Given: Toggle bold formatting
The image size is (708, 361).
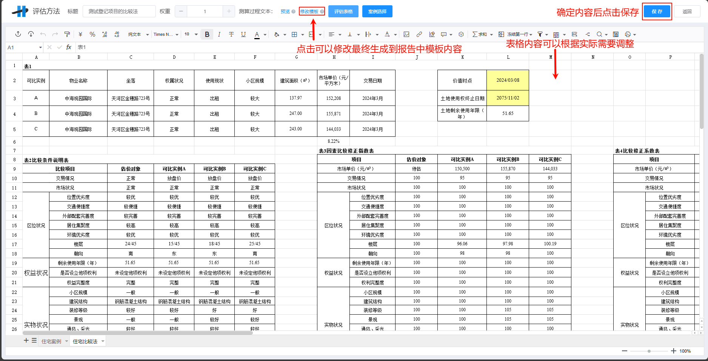Looking at the screenshot, I should coord(207,34).
